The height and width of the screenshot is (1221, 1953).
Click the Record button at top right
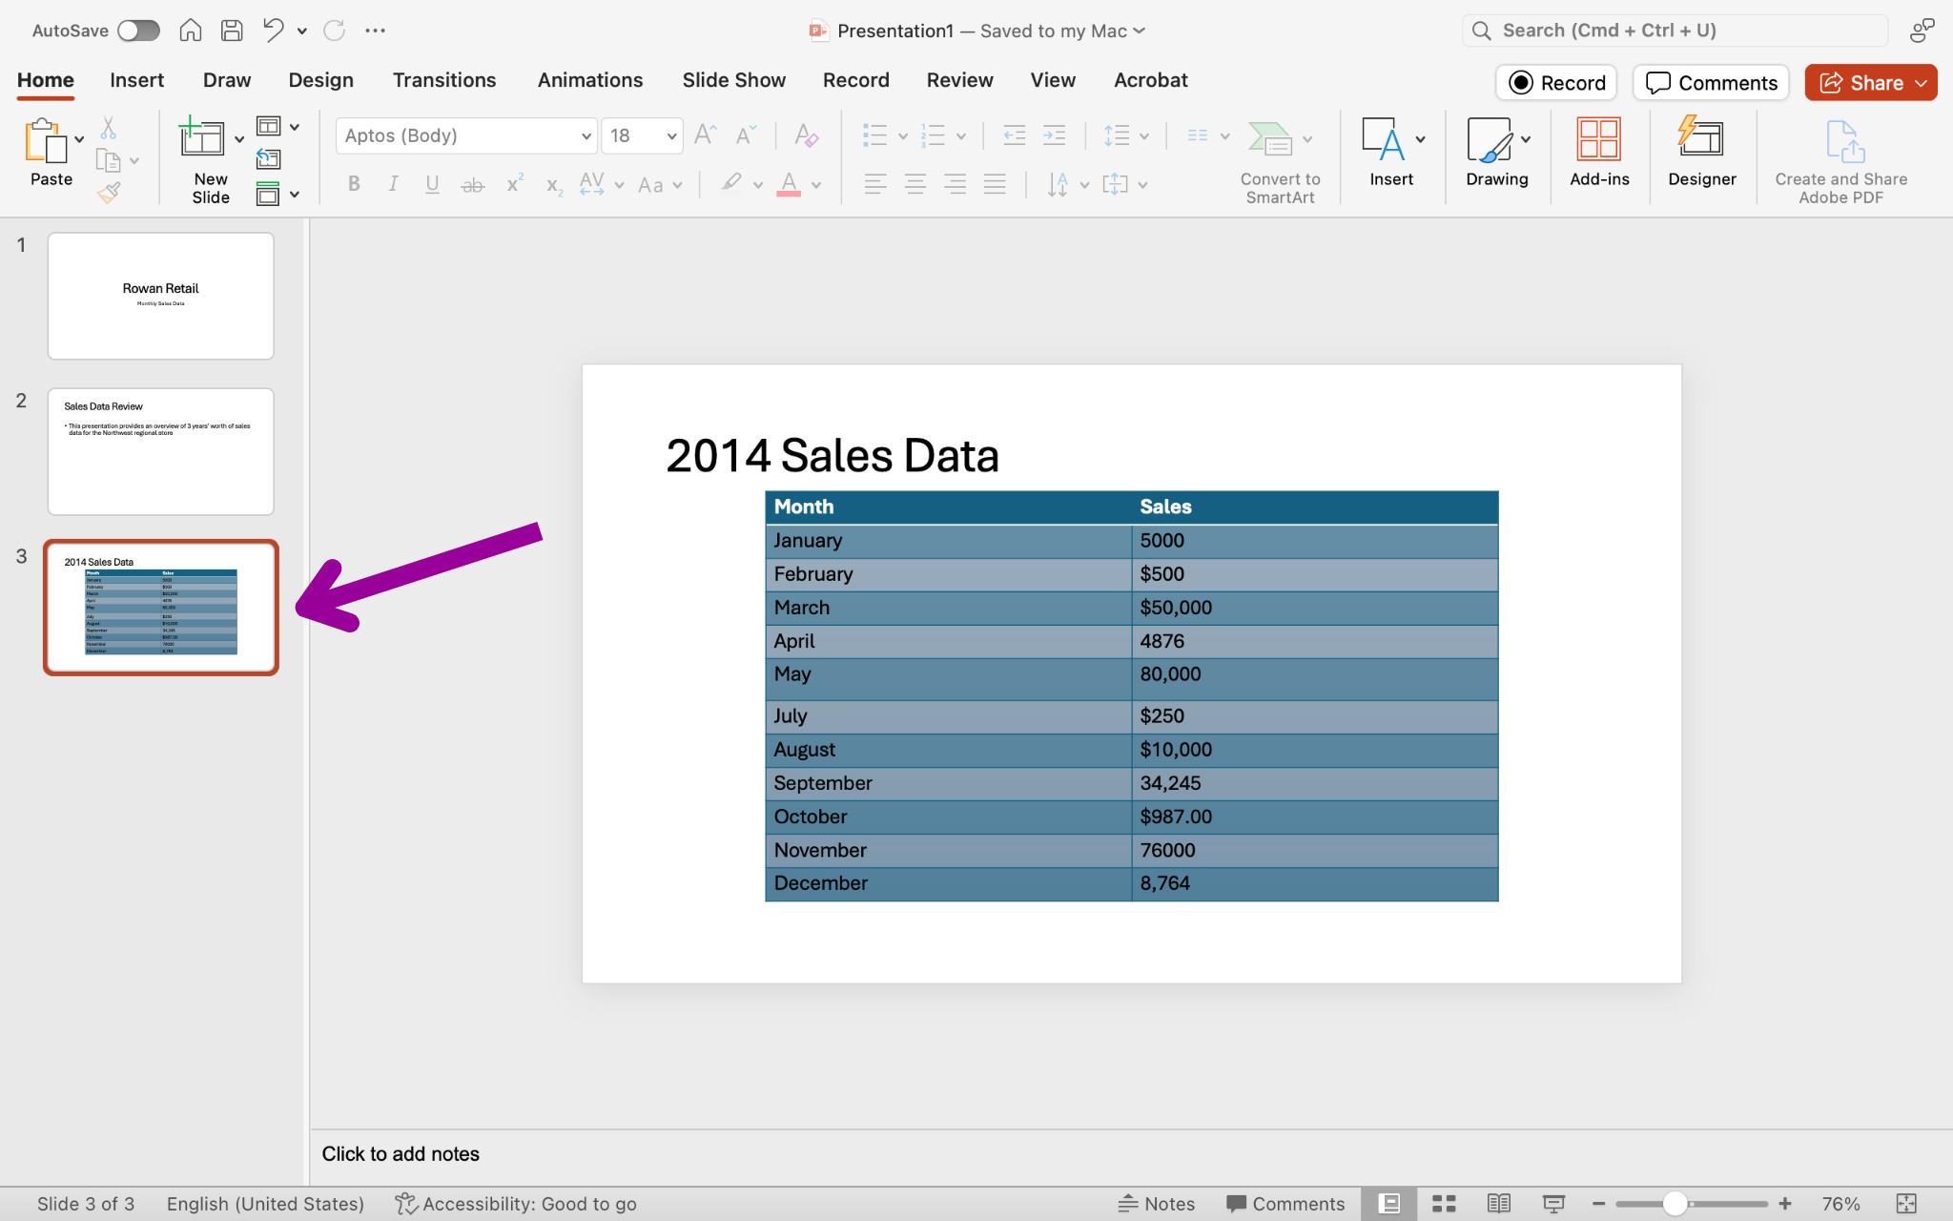(1557, 83)
